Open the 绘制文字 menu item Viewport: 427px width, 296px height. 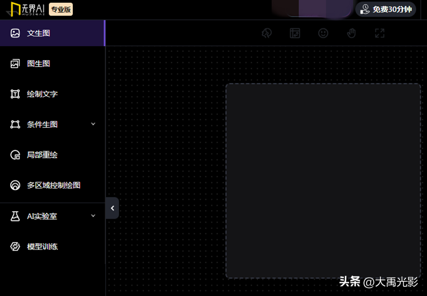tap(52, 94)
